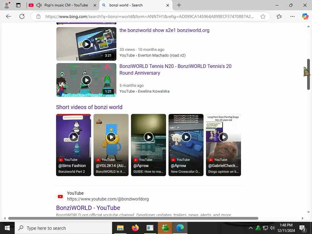Open the tab actions menu icon
The height and width of the screenshot is (234, 312).
point(18,5)
